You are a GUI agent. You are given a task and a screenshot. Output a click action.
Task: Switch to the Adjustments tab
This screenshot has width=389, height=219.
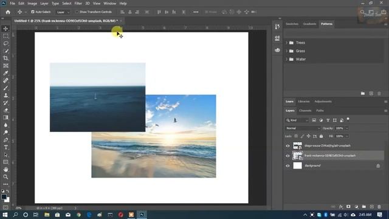click(323, 102)
